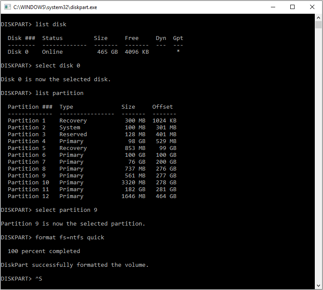Click the '76 GB' size of Partition 7
Viewport: 323px width, 290px height.
pos(137,162)
